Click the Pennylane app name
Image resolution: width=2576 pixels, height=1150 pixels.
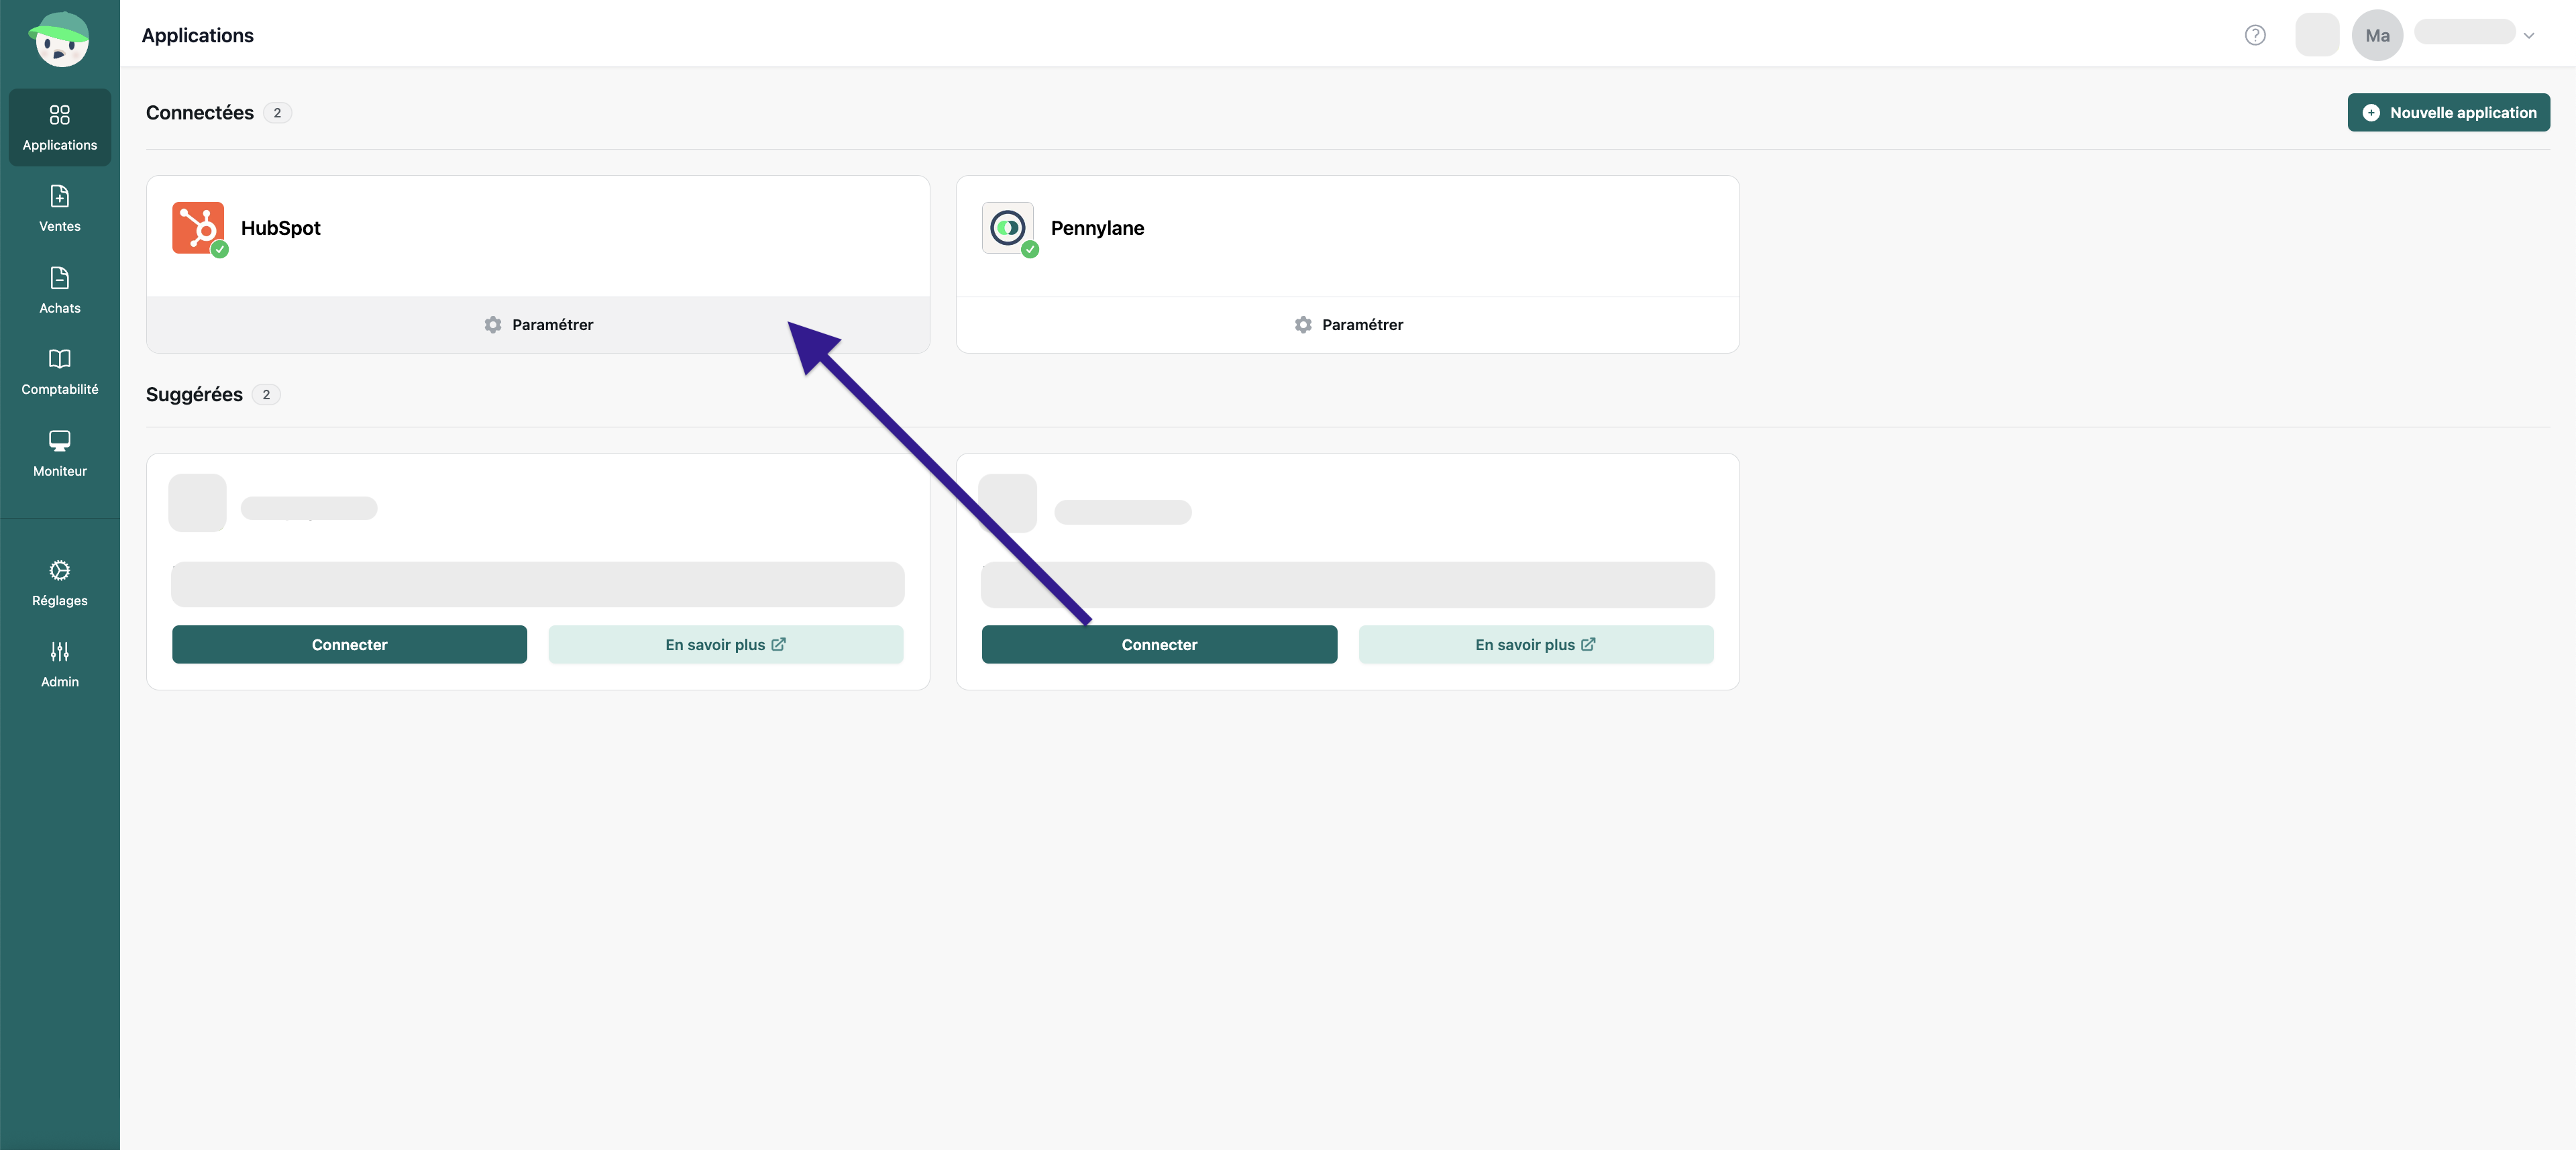1097,228
